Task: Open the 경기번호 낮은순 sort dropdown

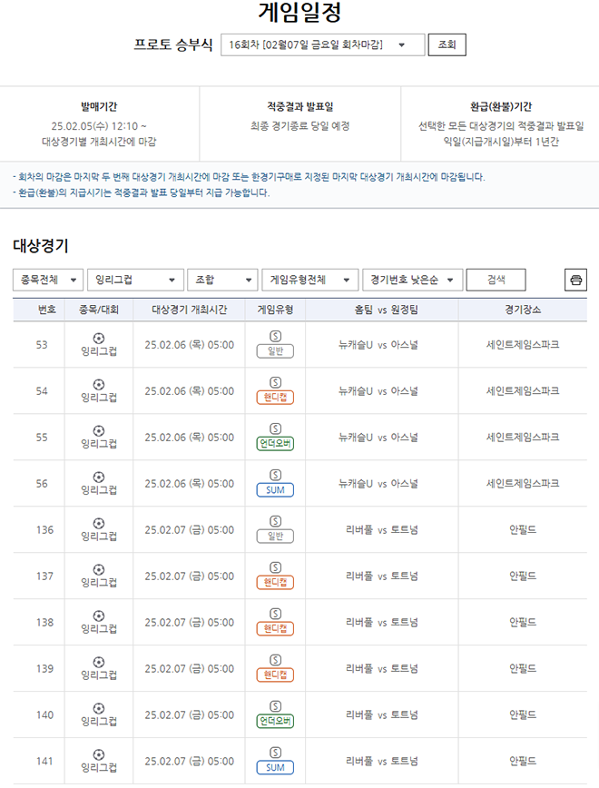Action: pos(410,280)
